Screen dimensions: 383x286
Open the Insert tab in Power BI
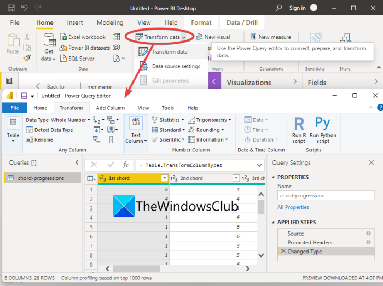(x=75, y=22)
